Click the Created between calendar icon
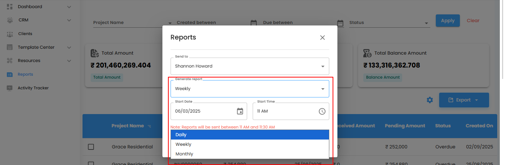 [x=253, y=23]
